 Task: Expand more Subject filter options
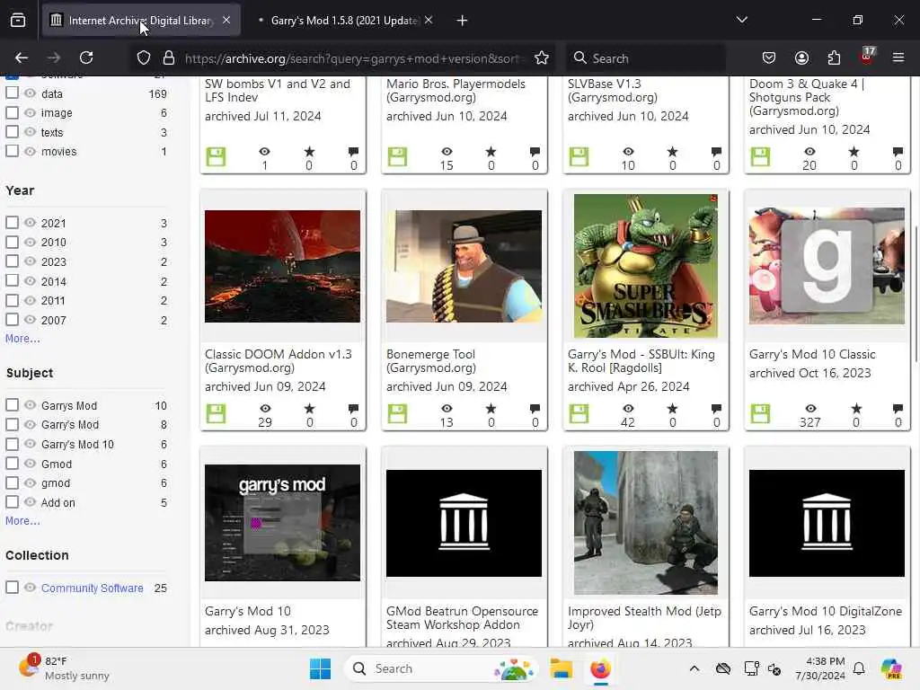(22, 521)
